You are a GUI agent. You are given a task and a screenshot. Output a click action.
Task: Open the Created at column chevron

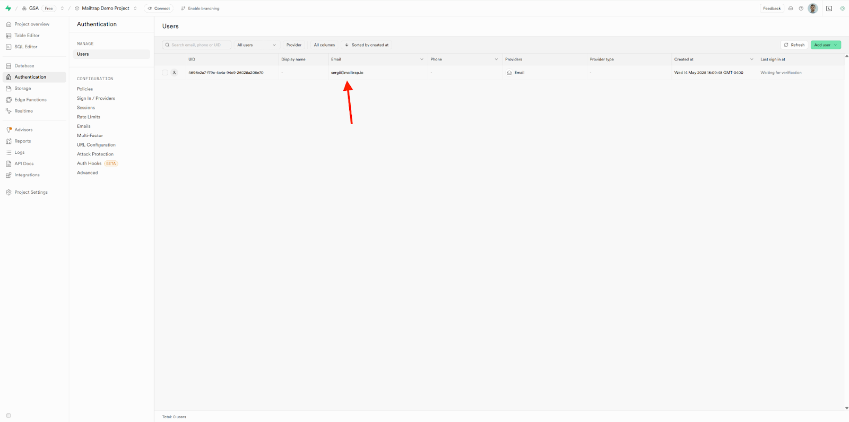[751, 59]
